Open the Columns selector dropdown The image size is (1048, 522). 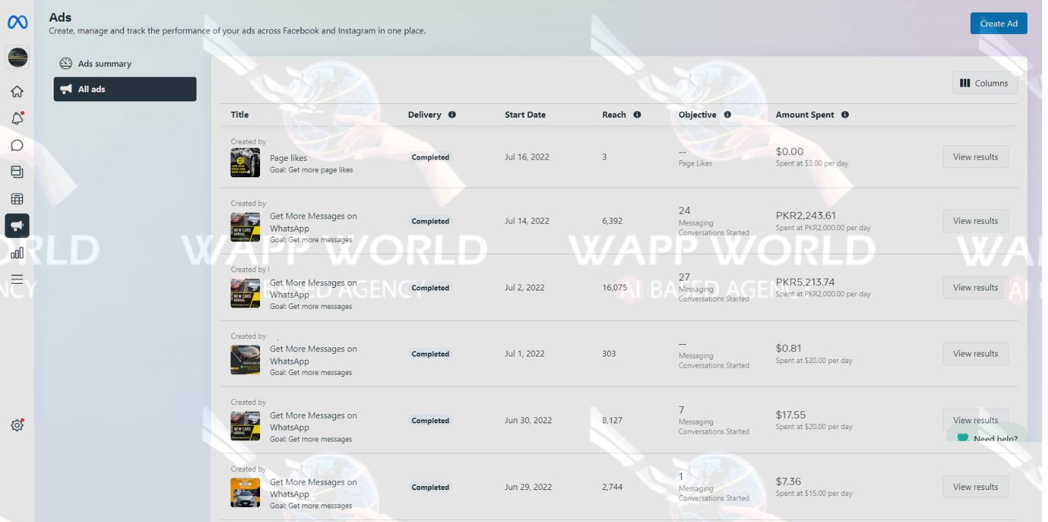point(984,83)
